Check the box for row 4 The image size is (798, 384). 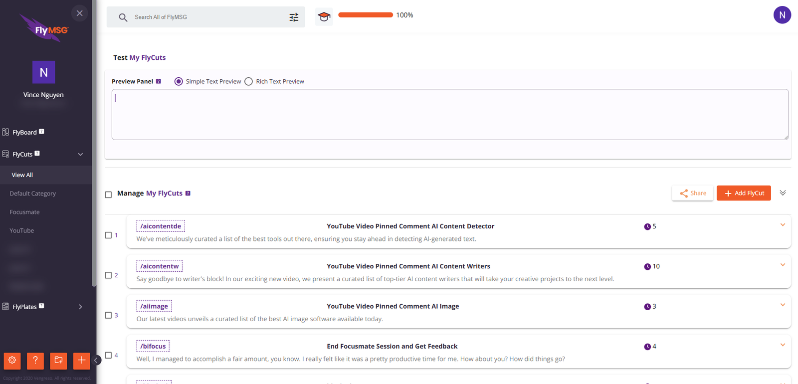point(108,355)
